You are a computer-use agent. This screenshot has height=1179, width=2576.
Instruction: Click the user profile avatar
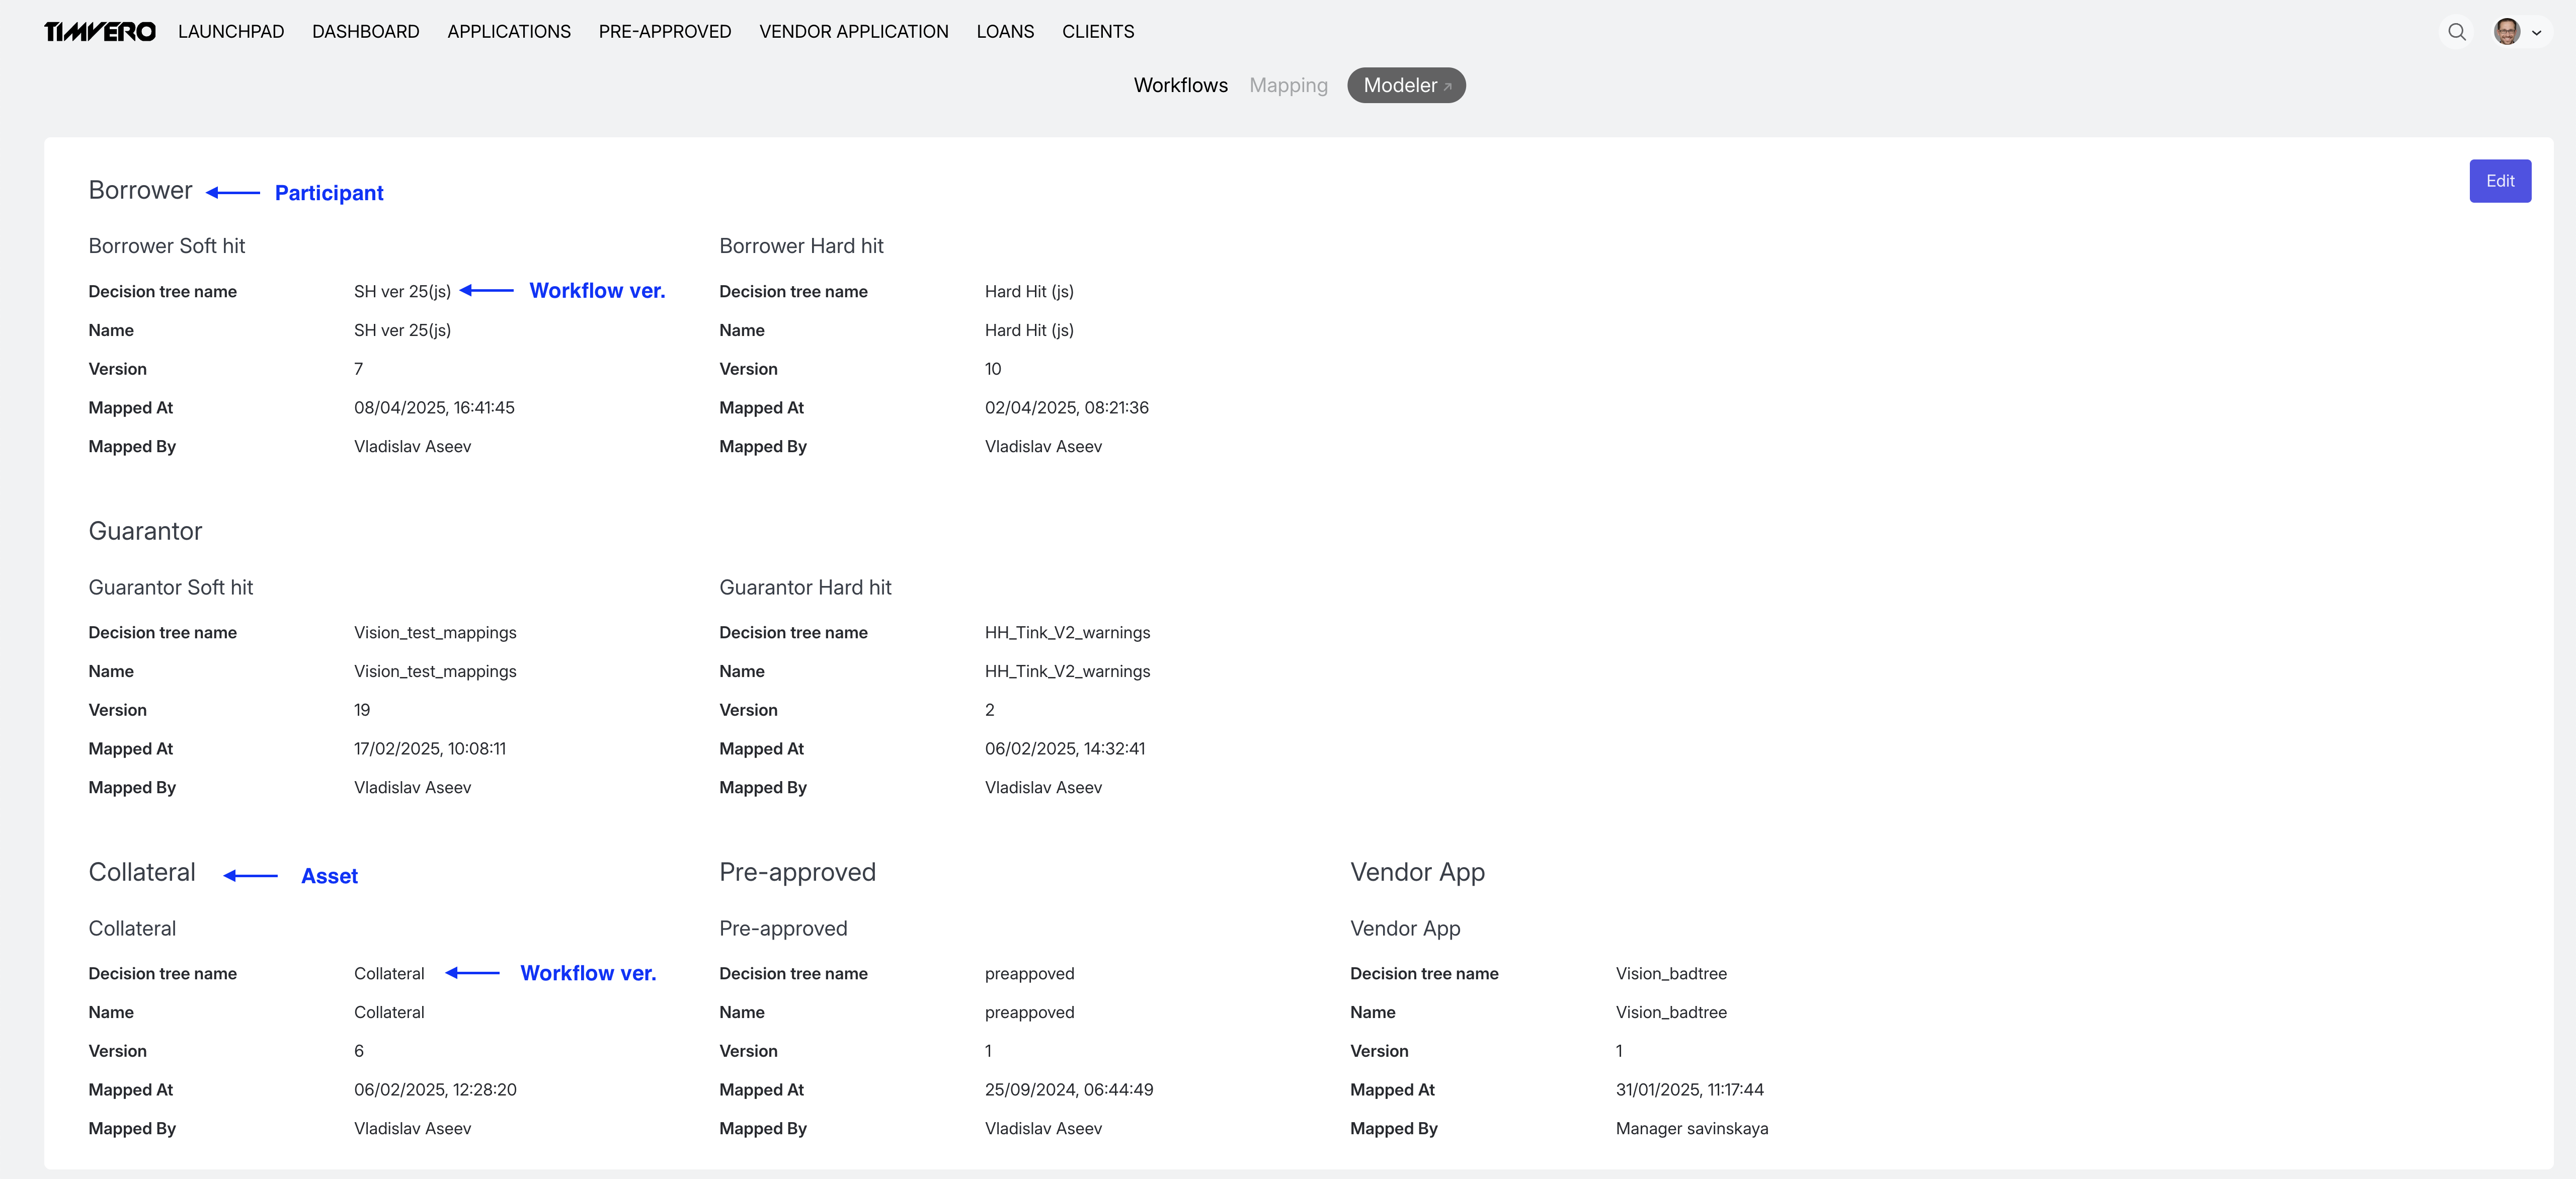(x=2506, y=31)
